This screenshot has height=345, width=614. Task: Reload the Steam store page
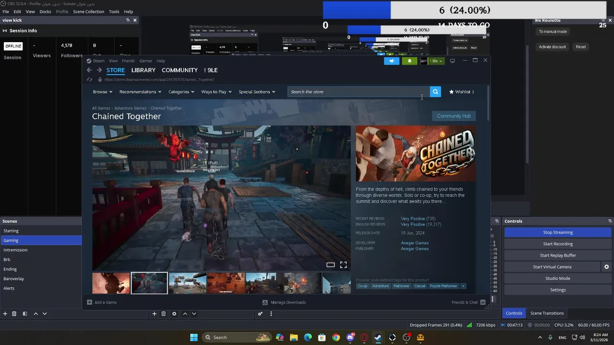[x=89, y=80]
